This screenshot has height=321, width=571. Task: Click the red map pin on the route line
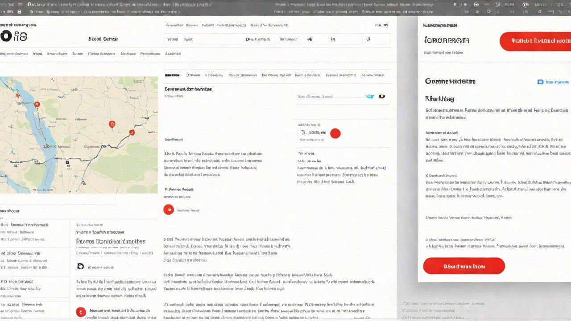pyautogui.click(x=132, y=132)
